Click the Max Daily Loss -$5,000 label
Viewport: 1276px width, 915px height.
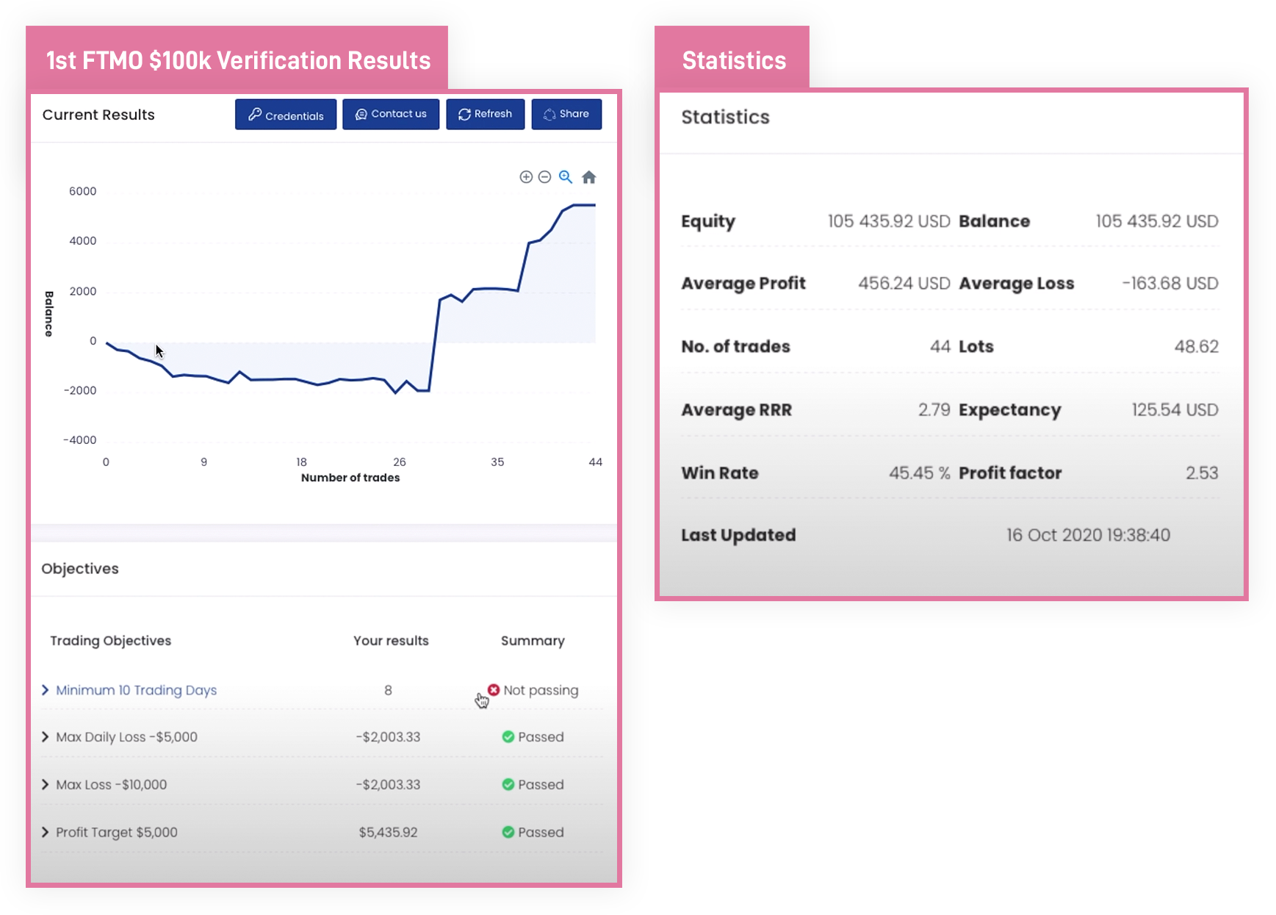126,737
